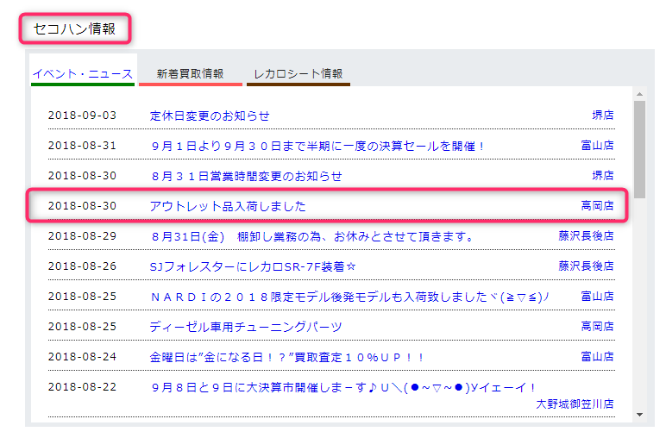Click the ＮＡＲＤＩ ２０１８限定モデル news link
Screen dimensions: 666x438
349,297
